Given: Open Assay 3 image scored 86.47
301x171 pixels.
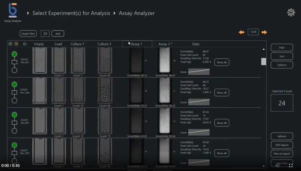Looking at the screenshot, I should point(165,60).
